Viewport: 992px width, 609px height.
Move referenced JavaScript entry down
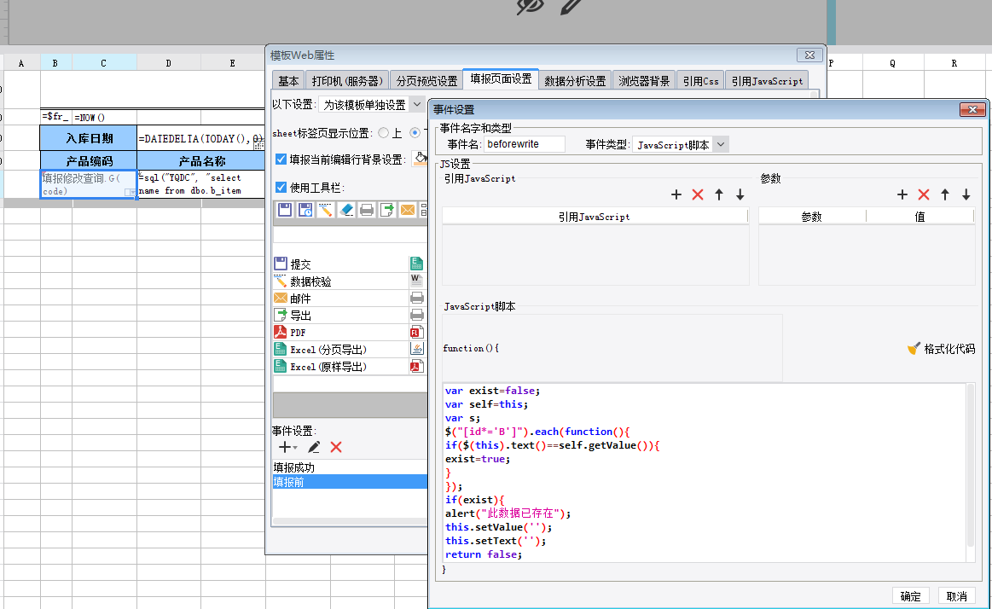(x=740, y=194)
